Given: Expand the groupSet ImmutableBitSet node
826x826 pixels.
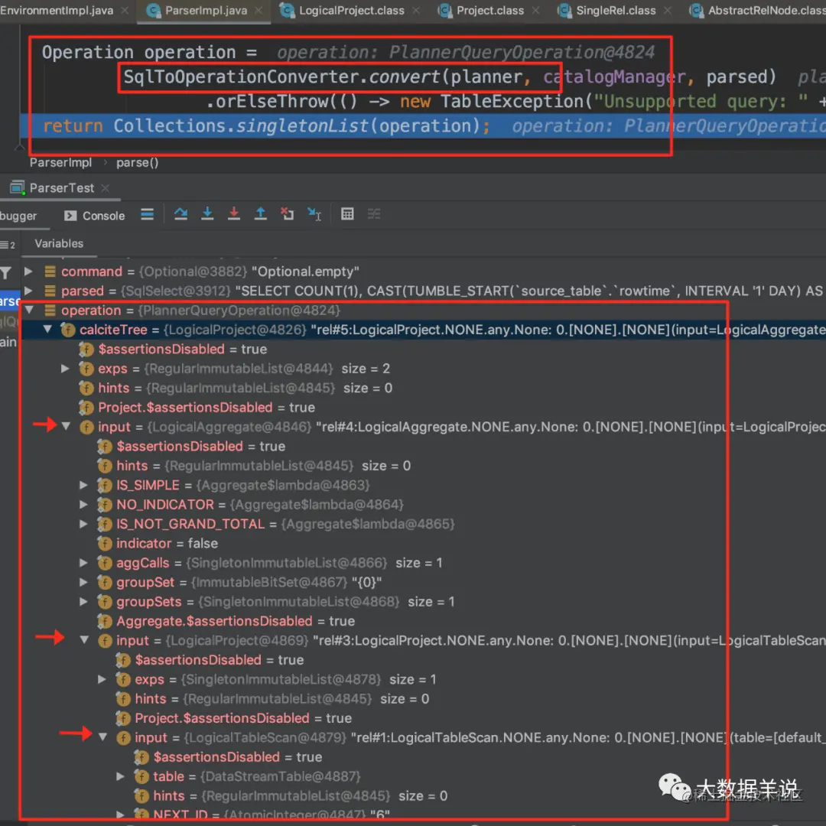Looking at the screenshot, I should click(x=84, y=582).
